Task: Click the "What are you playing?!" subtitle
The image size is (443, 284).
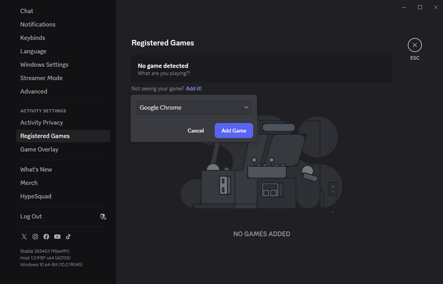Action: point(164,73)
